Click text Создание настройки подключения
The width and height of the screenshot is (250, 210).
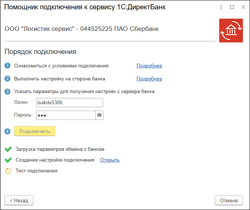pos(55,160)
